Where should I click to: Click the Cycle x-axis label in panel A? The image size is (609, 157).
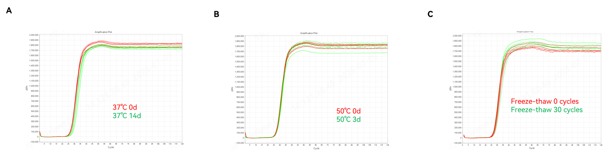[111, 147]
